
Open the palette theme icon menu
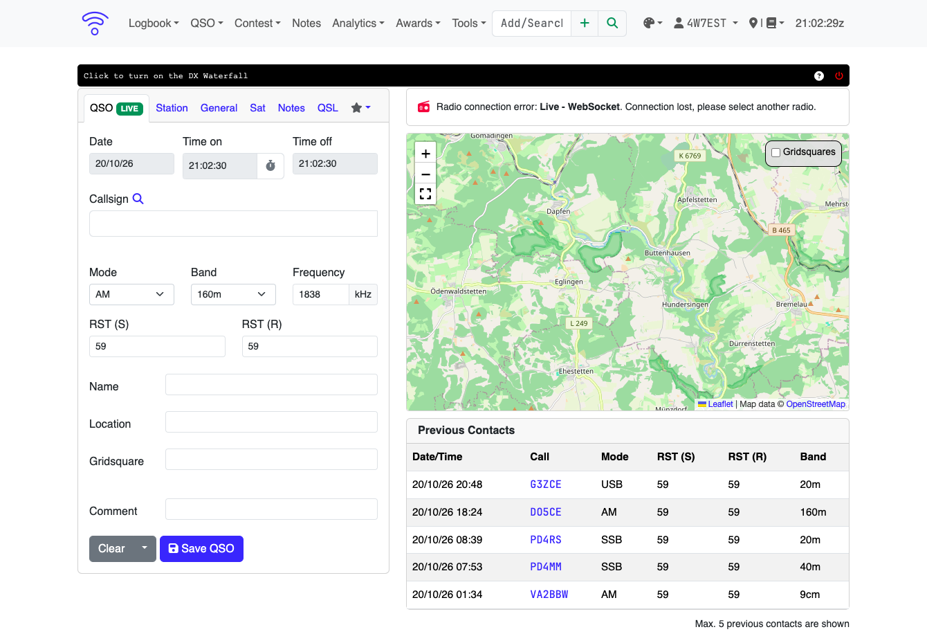tap(652, 23)
